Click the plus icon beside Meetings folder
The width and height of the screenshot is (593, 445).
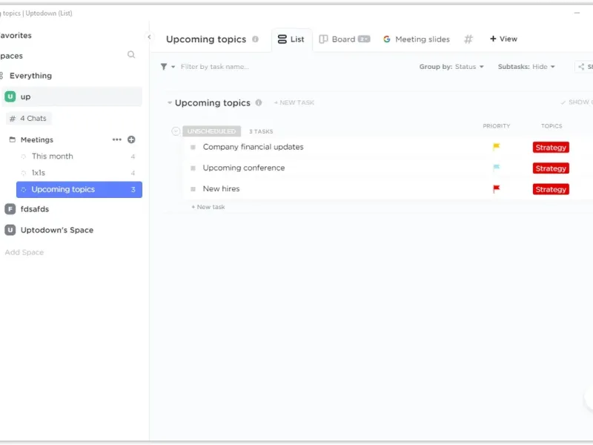(x=131, y=139)
